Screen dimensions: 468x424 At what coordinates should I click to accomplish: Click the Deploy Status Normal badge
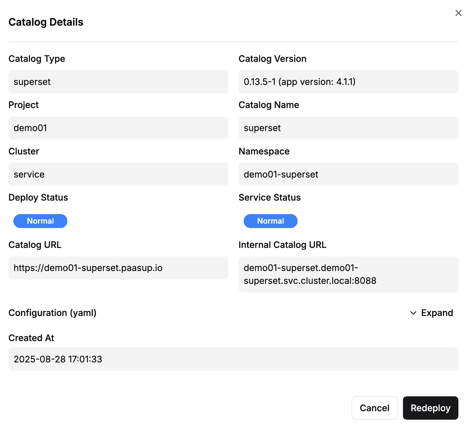point(40,221)
